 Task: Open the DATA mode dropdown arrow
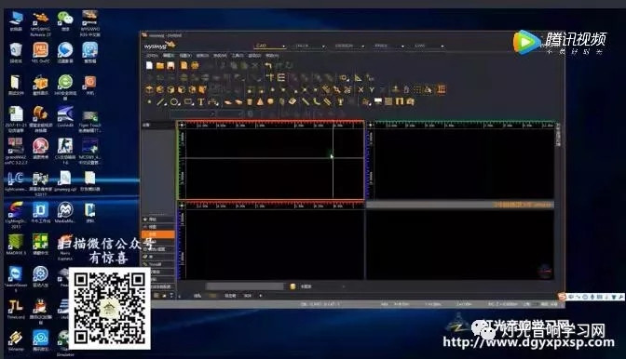point(323,47)
